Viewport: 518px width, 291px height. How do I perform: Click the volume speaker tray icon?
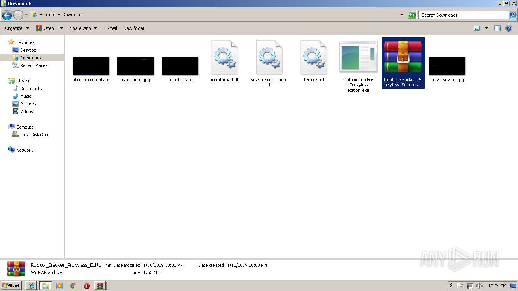(480, 286)
